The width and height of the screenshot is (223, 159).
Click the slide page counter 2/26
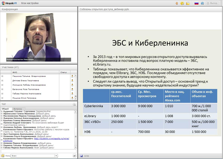[87, 156]
